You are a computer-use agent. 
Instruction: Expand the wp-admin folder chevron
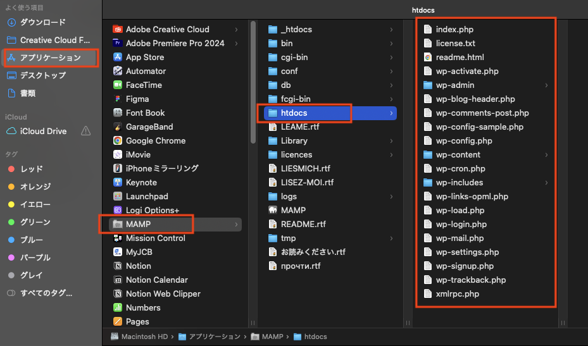click(x=546, y=85)
